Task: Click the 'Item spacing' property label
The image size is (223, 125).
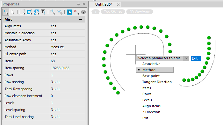Action: click(14, 68)
